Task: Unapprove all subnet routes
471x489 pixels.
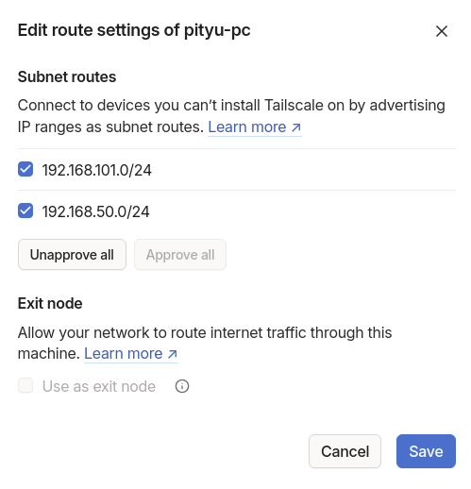Action: pos(72,255)
